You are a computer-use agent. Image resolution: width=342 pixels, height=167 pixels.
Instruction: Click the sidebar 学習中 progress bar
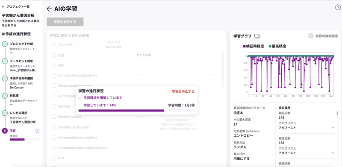[x=25, y=140]
